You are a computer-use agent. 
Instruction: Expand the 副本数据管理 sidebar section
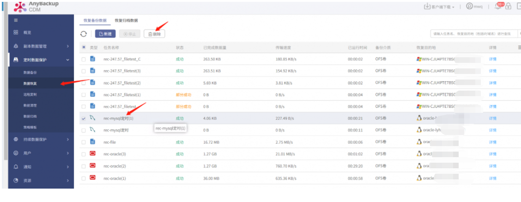(41, 46)
